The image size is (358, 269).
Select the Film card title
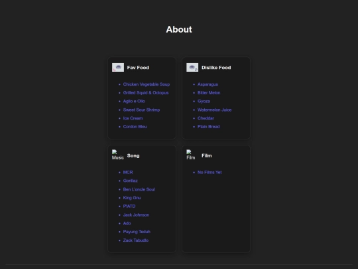coord(207,155)
